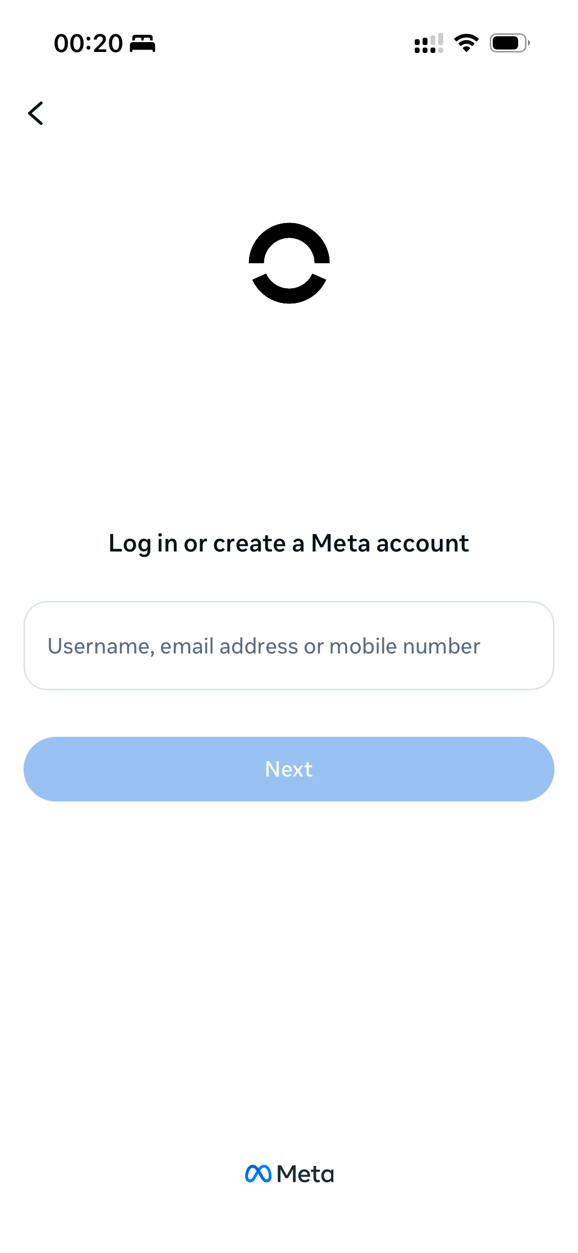The height and width of the screenshot is (1253, 578).
Task: Click the sleep focus bed icon
Action: [142, 44]
